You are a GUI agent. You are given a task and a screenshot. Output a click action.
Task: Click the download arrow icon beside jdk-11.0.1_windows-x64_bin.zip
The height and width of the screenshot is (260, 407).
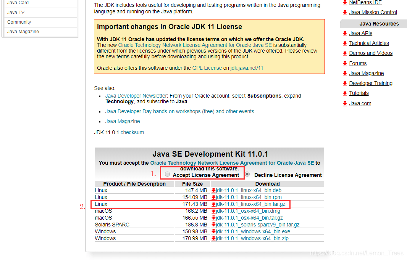(213, 239)
